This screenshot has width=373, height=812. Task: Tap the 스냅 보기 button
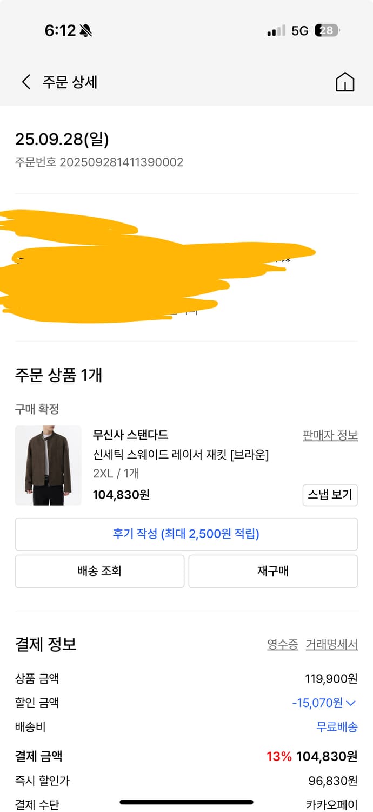point(330,495)
